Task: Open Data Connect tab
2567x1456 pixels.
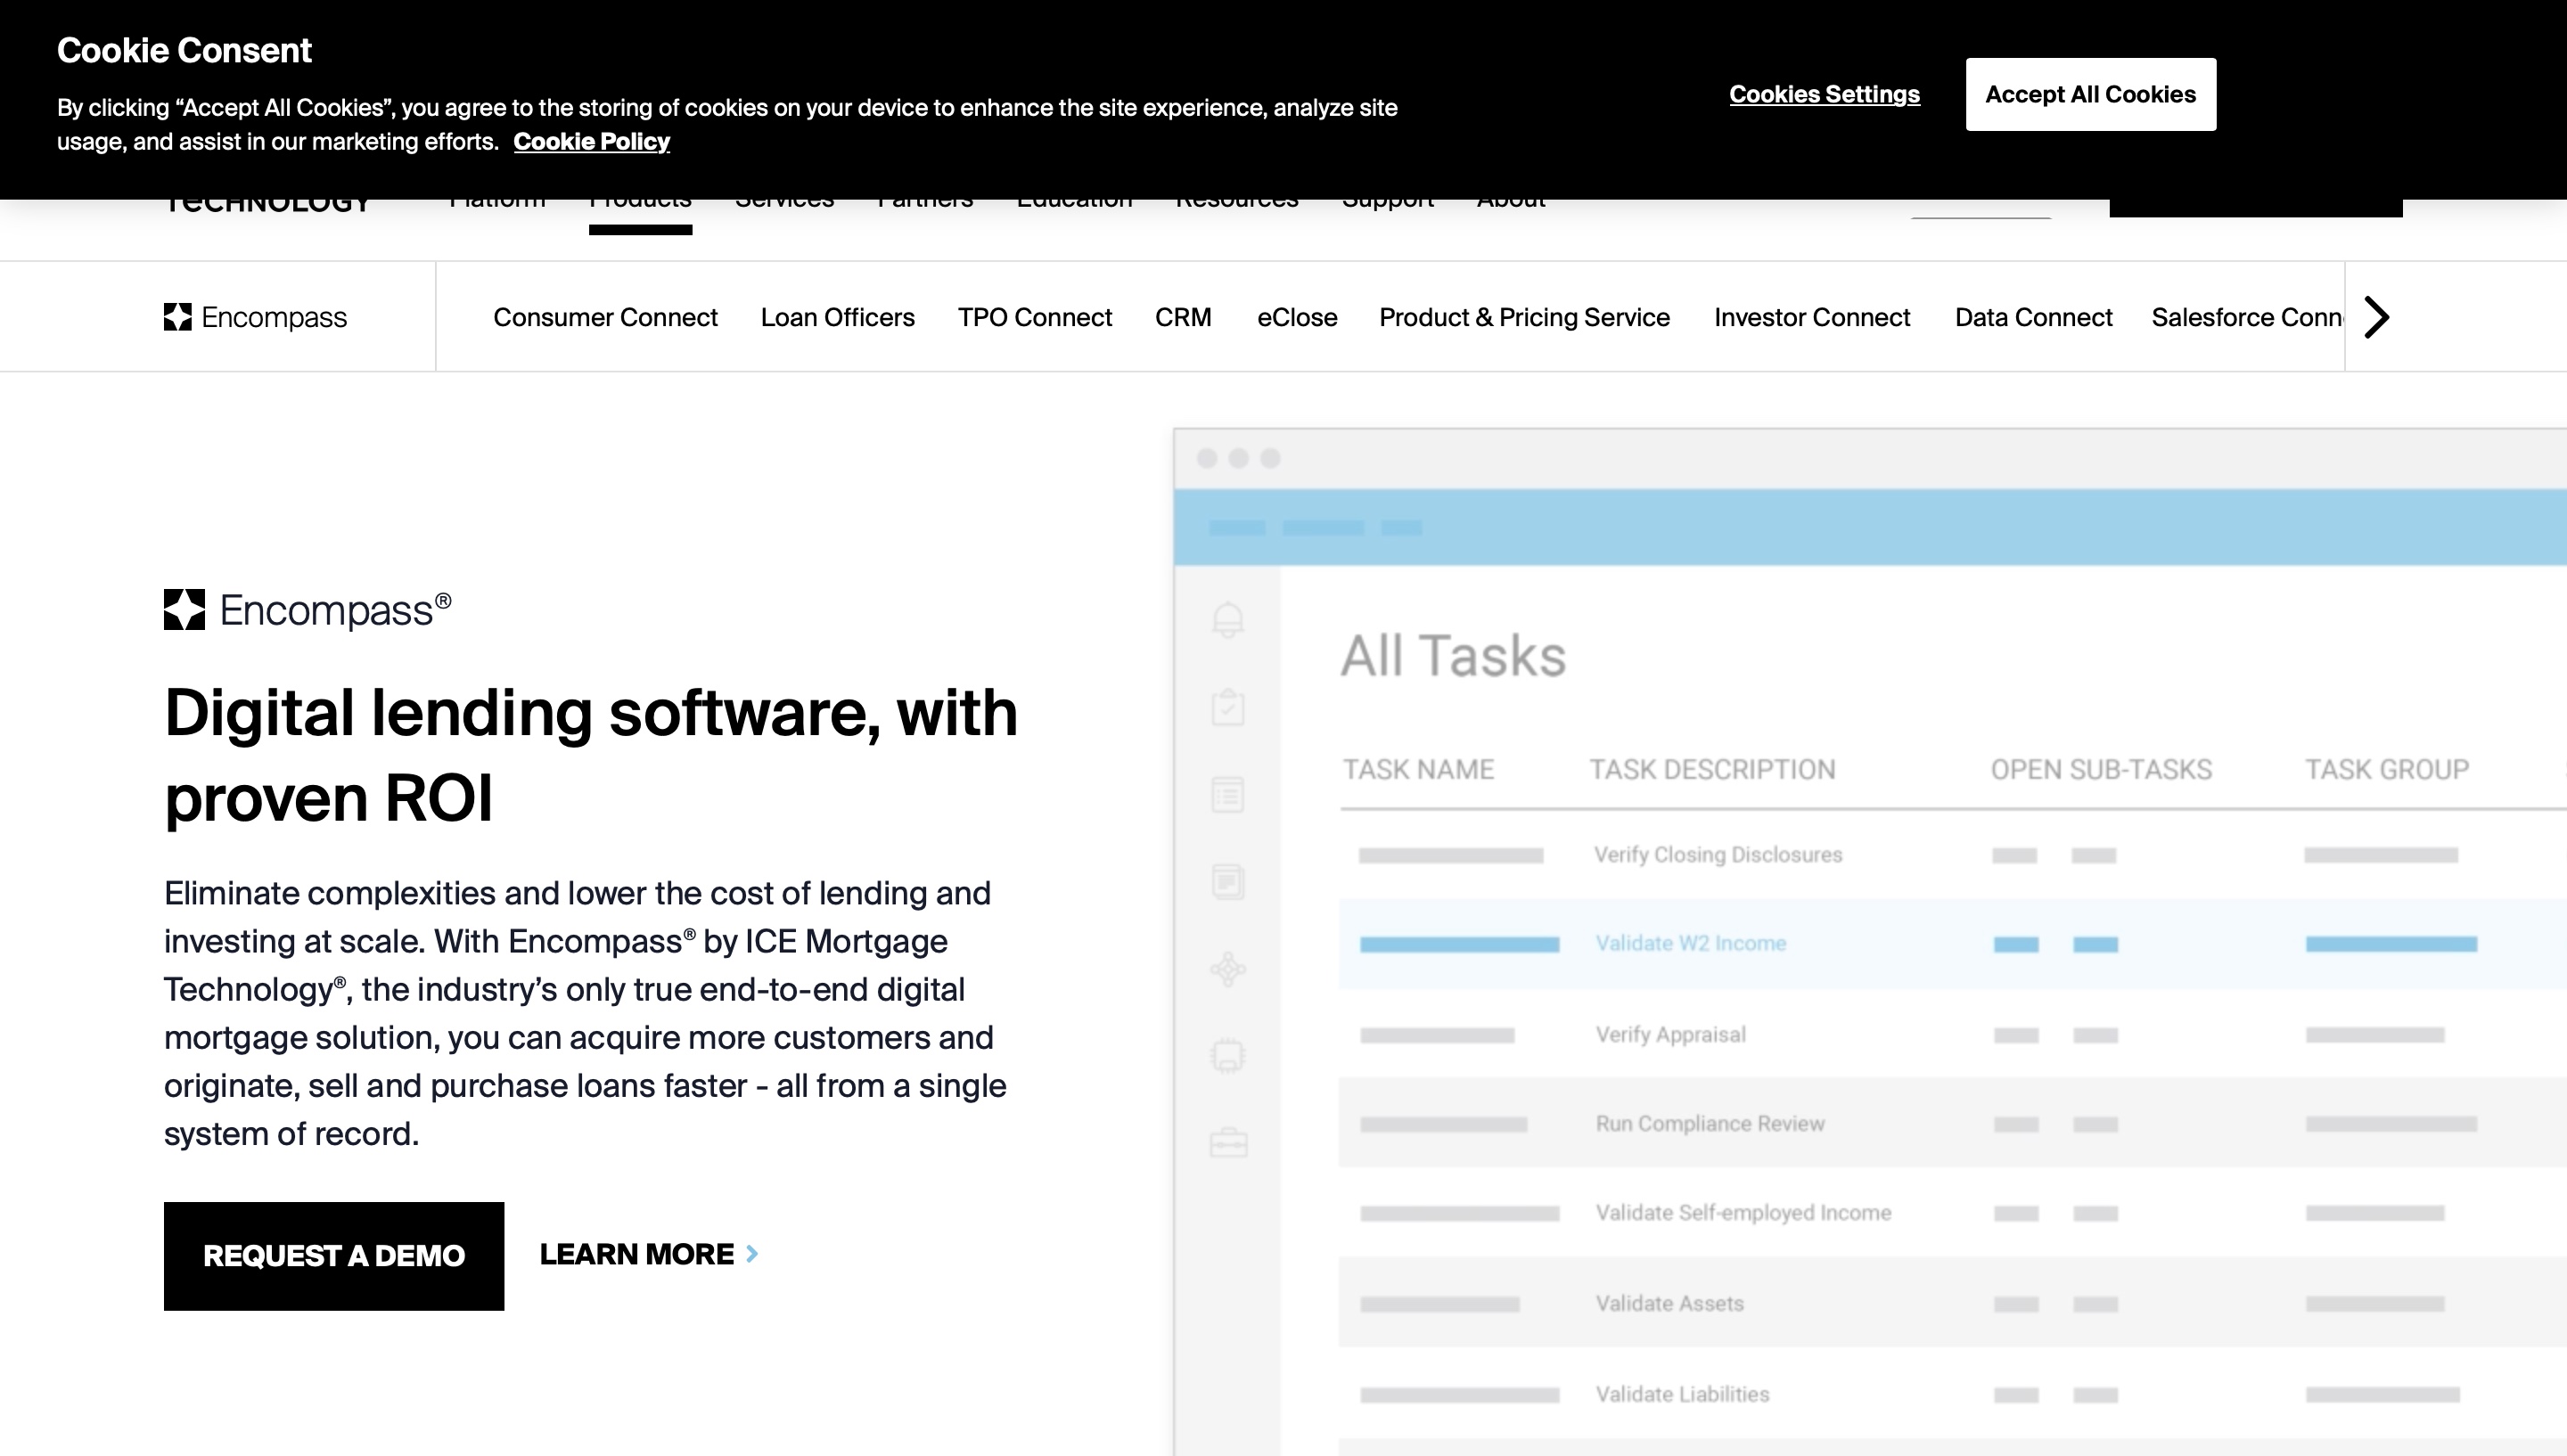Action: 2033,317
